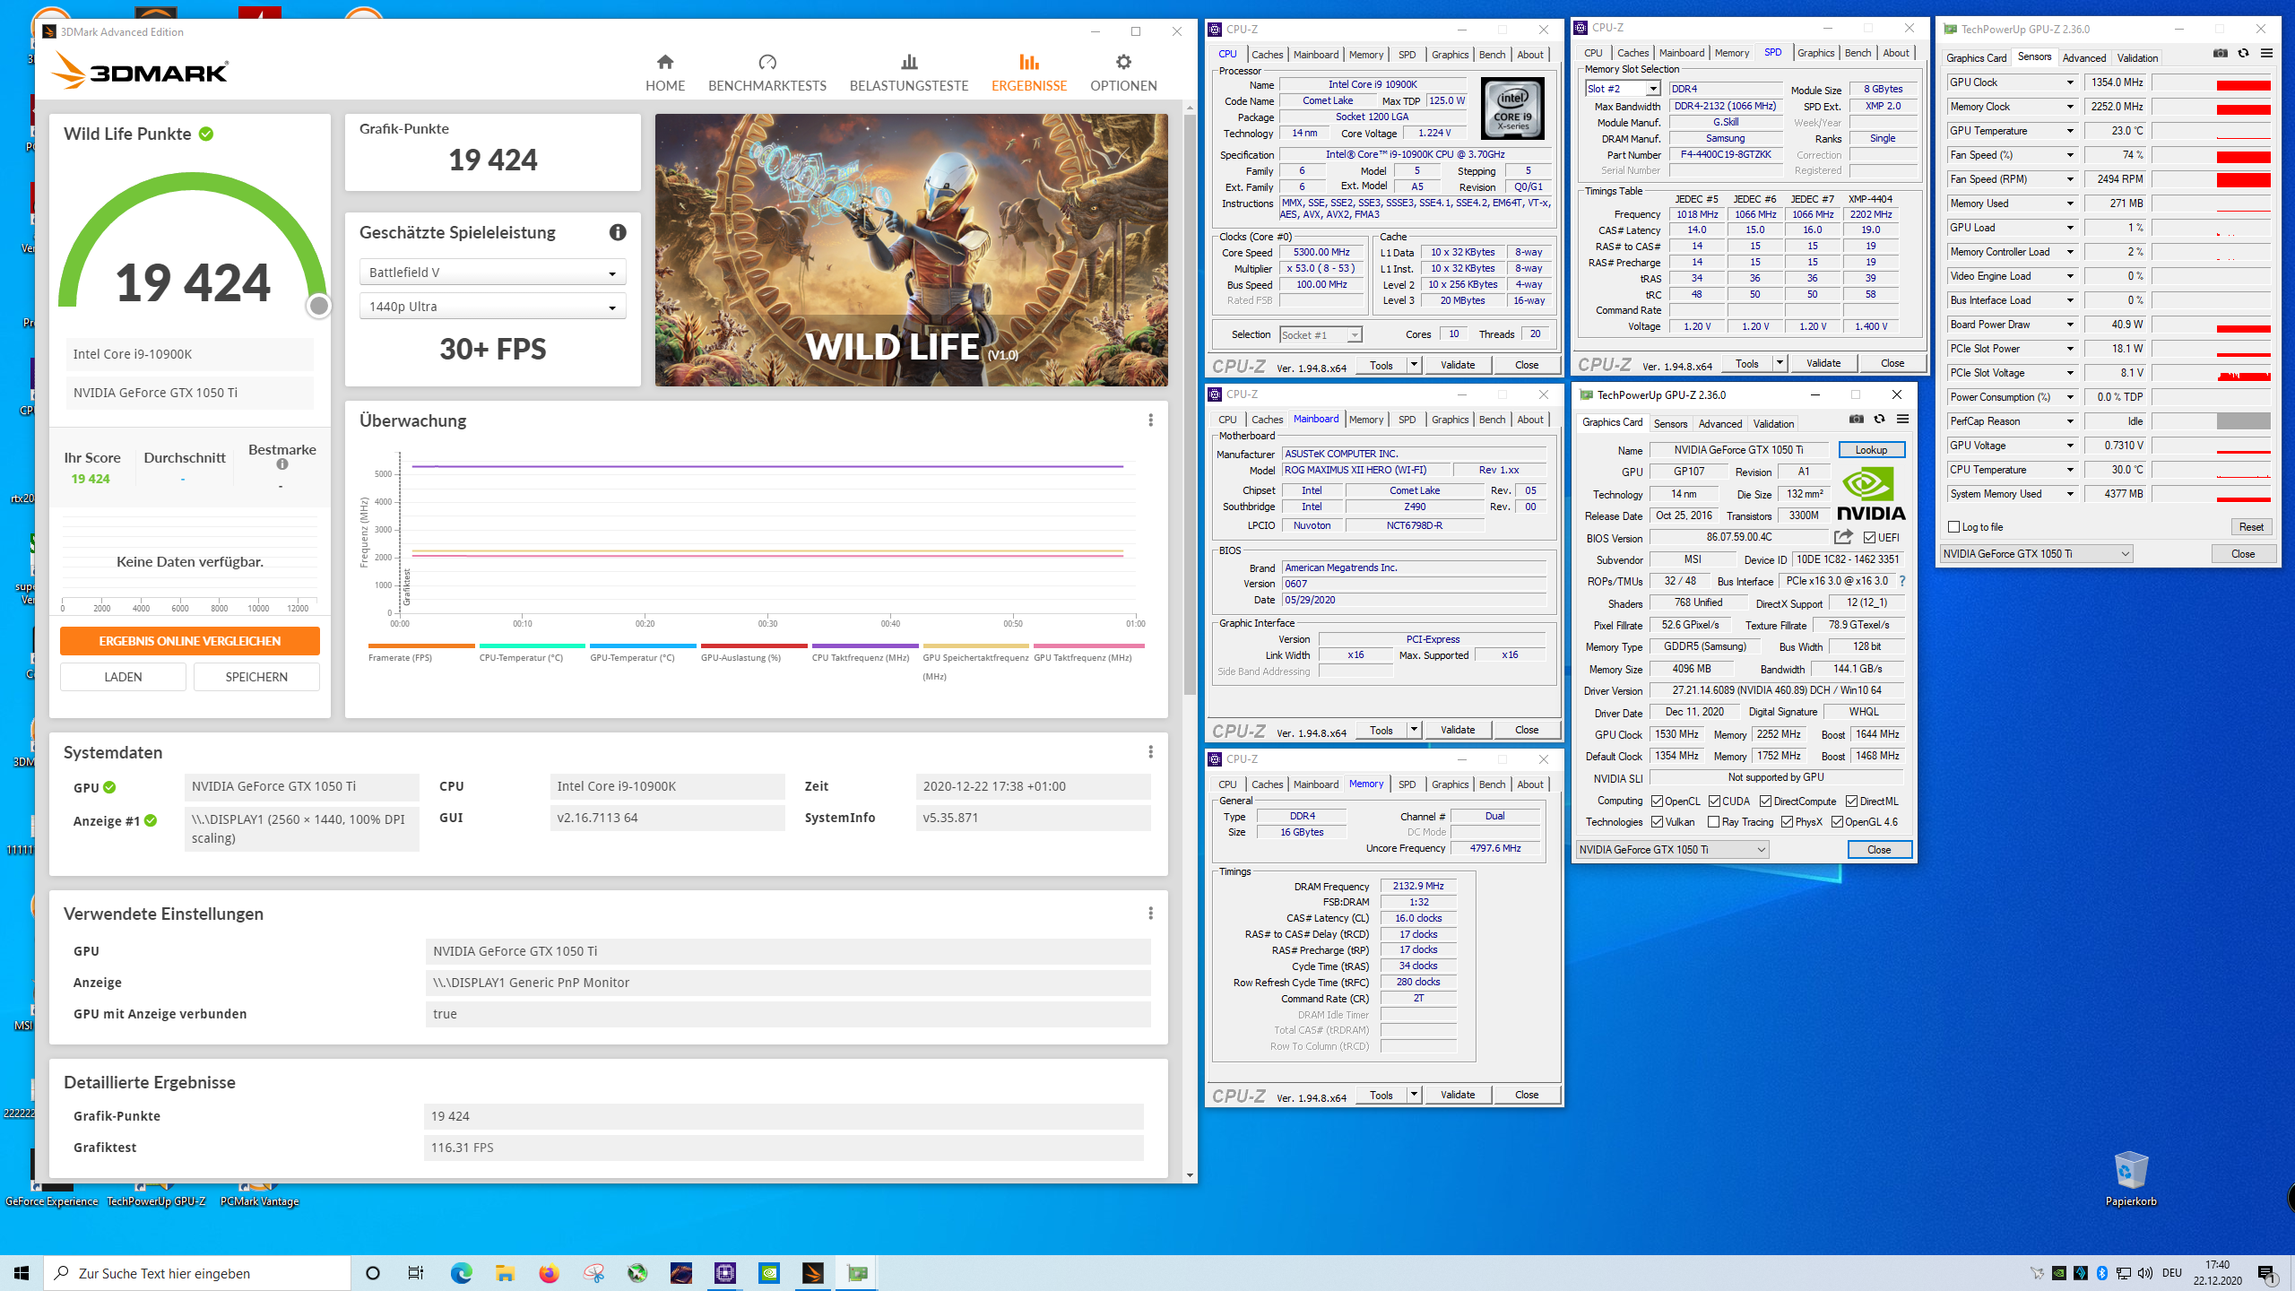The height and width of the screenshot is (1291, 2295).
Task: Open the Slot #2 memory slot dropdown
Action: pyautogui.click(x=1623, y=89)
